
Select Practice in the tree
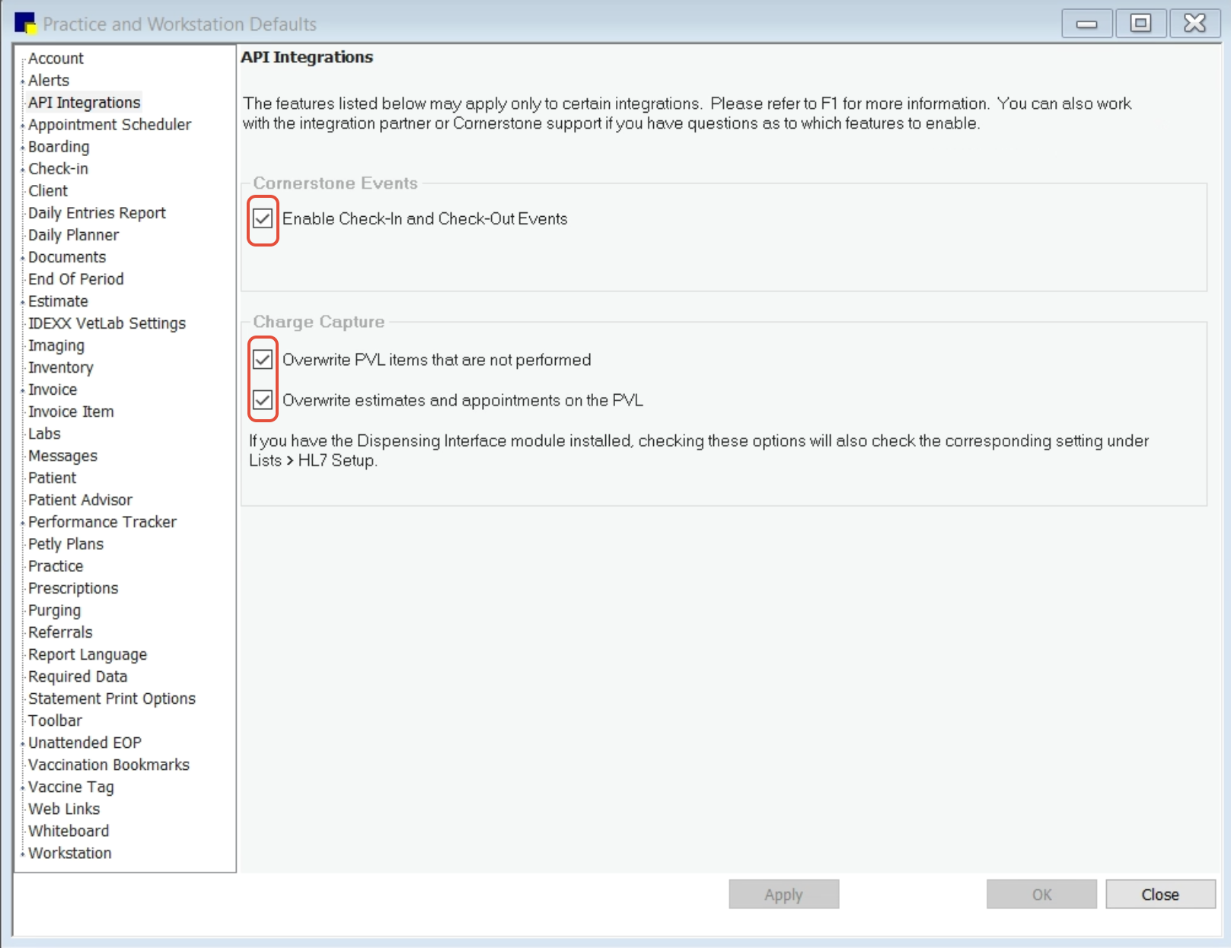(x=56, y=566)
